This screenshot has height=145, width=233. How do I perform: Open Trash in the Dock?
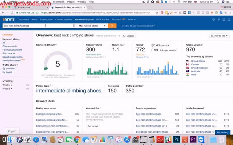[x=222, y=140]
